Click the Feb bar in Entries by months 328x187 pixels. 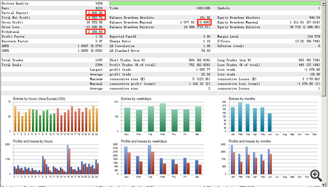pyautogui.click(x=240, y=117)
